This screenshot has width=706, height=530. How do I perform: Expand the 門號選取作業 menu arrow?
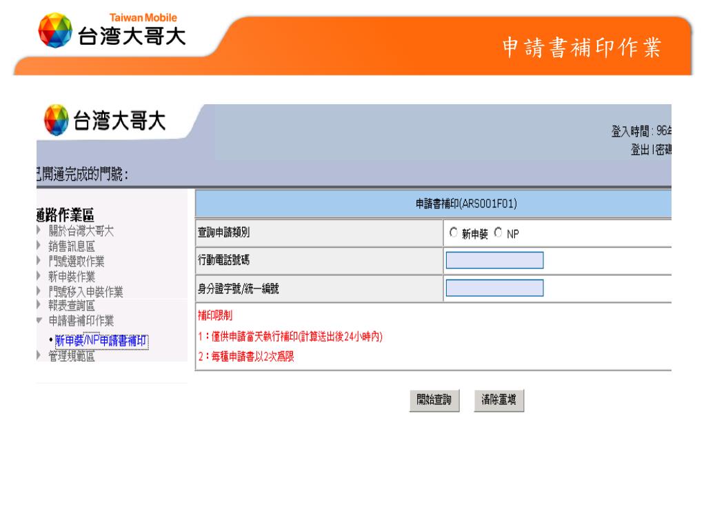(x=39, y=261)
